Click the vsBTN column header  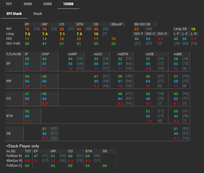coord(123,54)
